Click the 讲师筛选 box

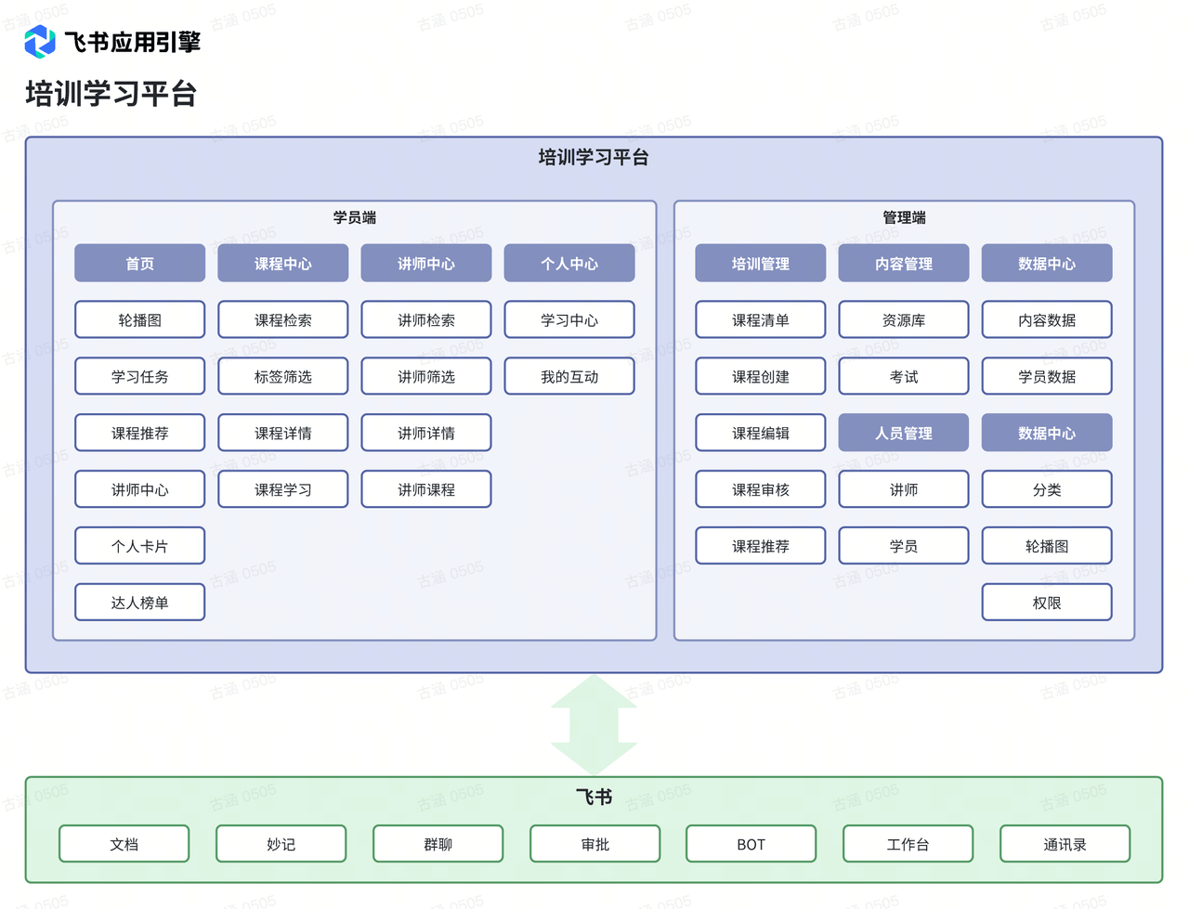click(x=426, y=376)
